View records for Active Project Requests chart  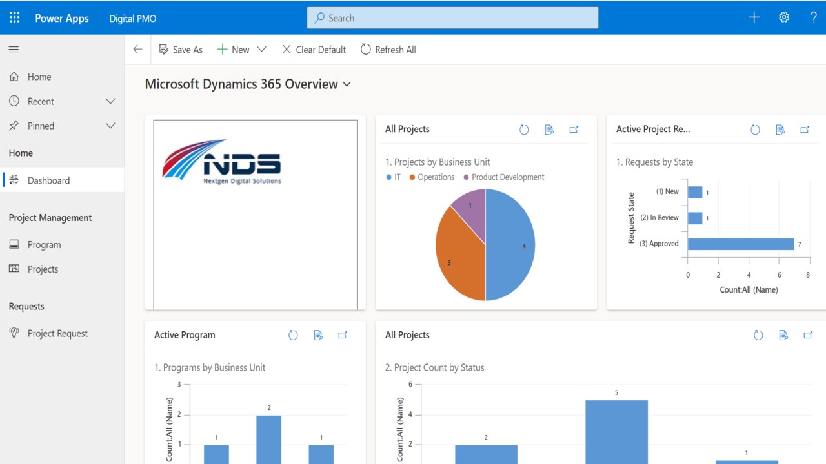[x=780, y=130]
